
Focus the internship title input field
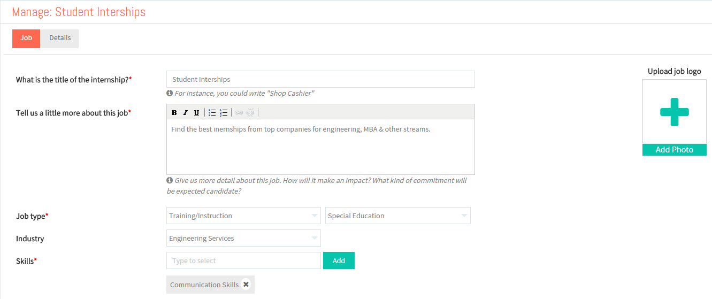320,79
